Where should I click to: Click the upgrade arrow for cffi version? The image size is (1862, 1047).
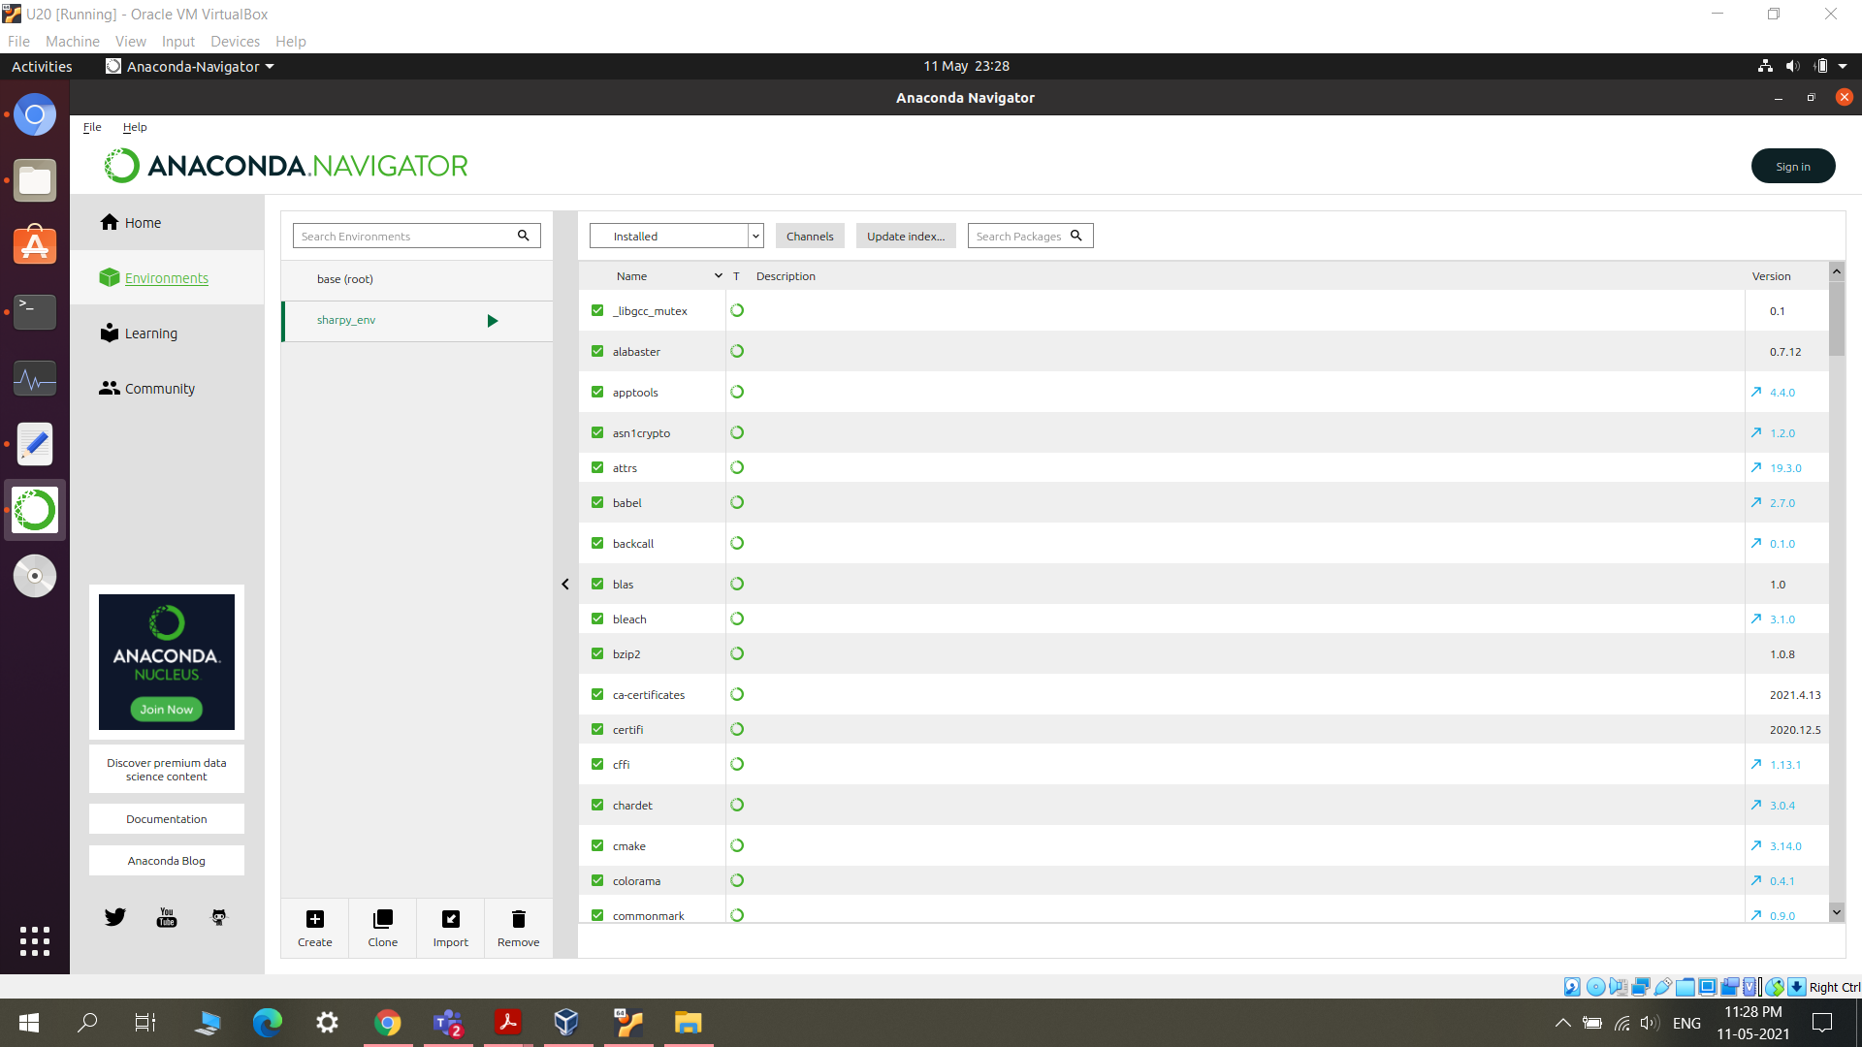1756,764
